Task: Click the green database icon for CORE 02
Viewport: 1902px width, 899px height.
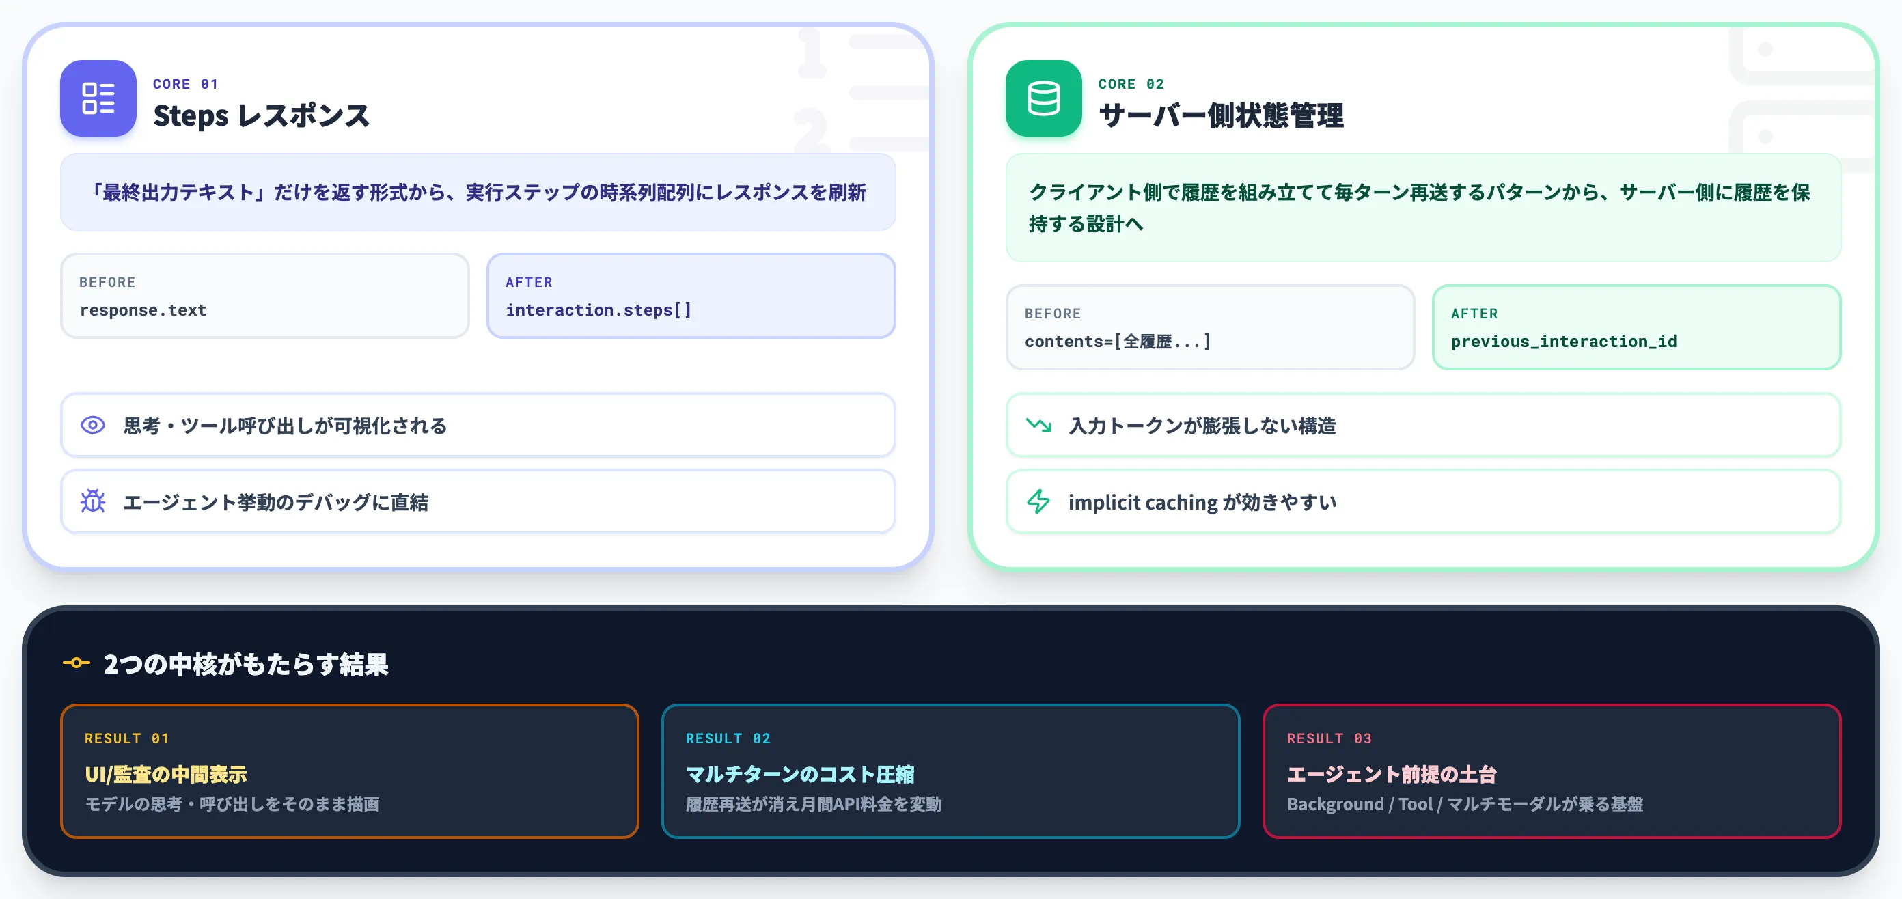Action: click(1043, 98)
